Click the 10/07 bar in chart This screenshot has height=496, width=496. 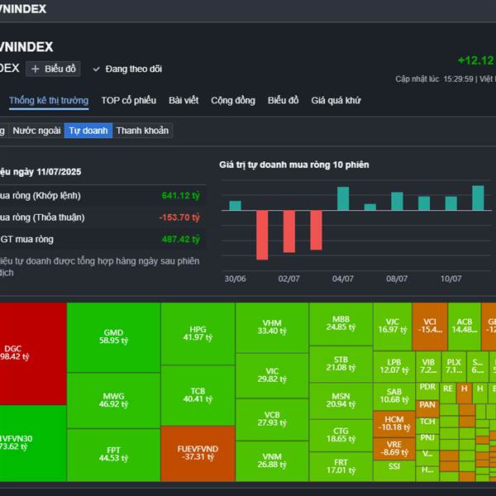click(x=451, y=203)
